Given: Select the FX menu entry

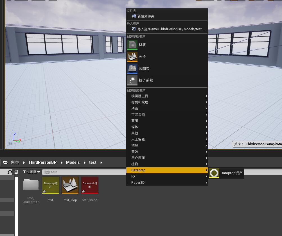Looking at the screenshot, I should [133, 176].
